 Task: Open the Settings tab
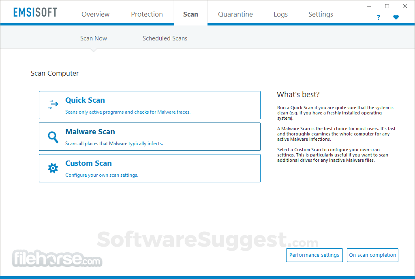[x=320, y=14]
